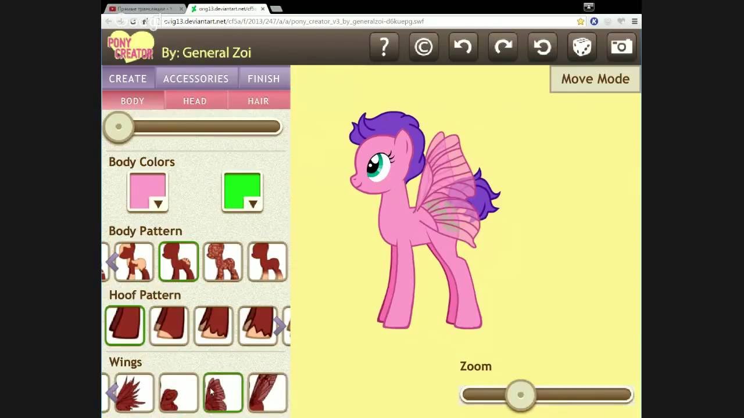Randomize pony with the dice button

[x=582, y=47]
